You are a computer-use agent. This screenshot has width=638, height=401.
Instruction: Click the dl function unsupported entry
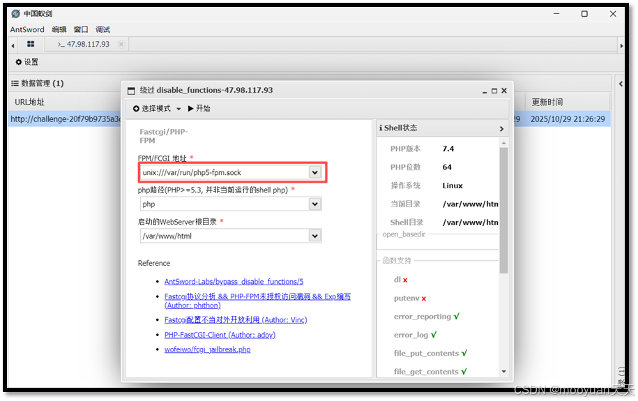401,280
